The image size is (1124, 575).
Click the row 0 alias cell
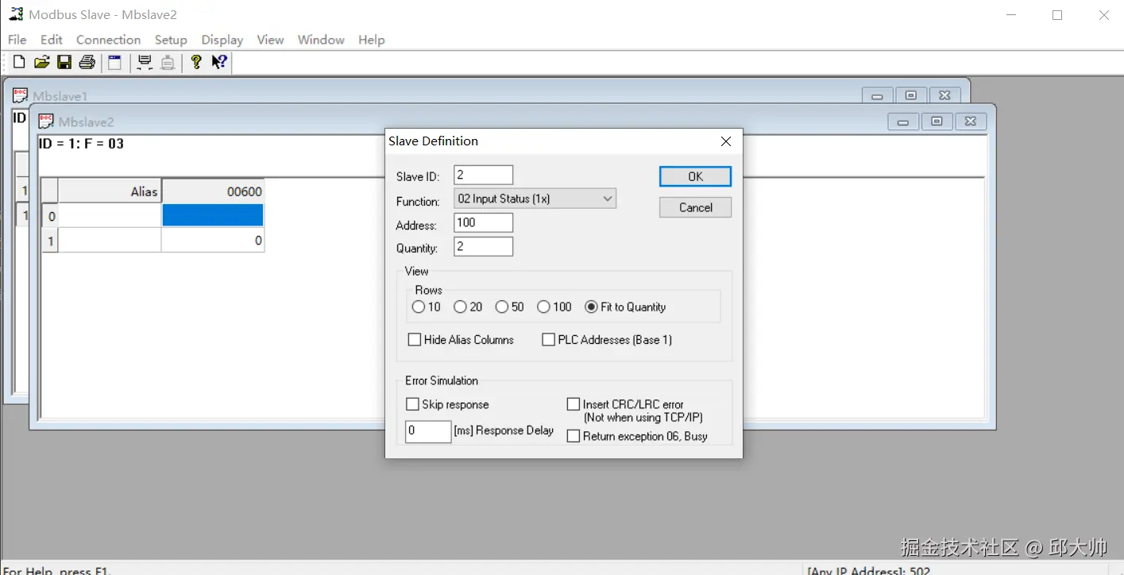[x=109, y=215]
